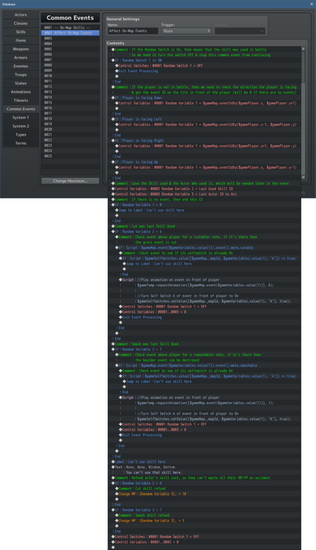The width and height of the screenshot is (316, 550).
Task: Open the Terms tab
Action: point(21,143)
